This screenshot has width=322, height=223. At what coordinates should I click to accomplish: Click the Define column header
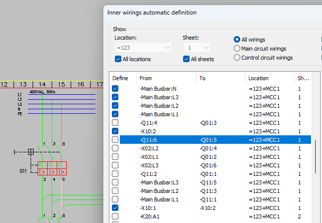point(120,78)
